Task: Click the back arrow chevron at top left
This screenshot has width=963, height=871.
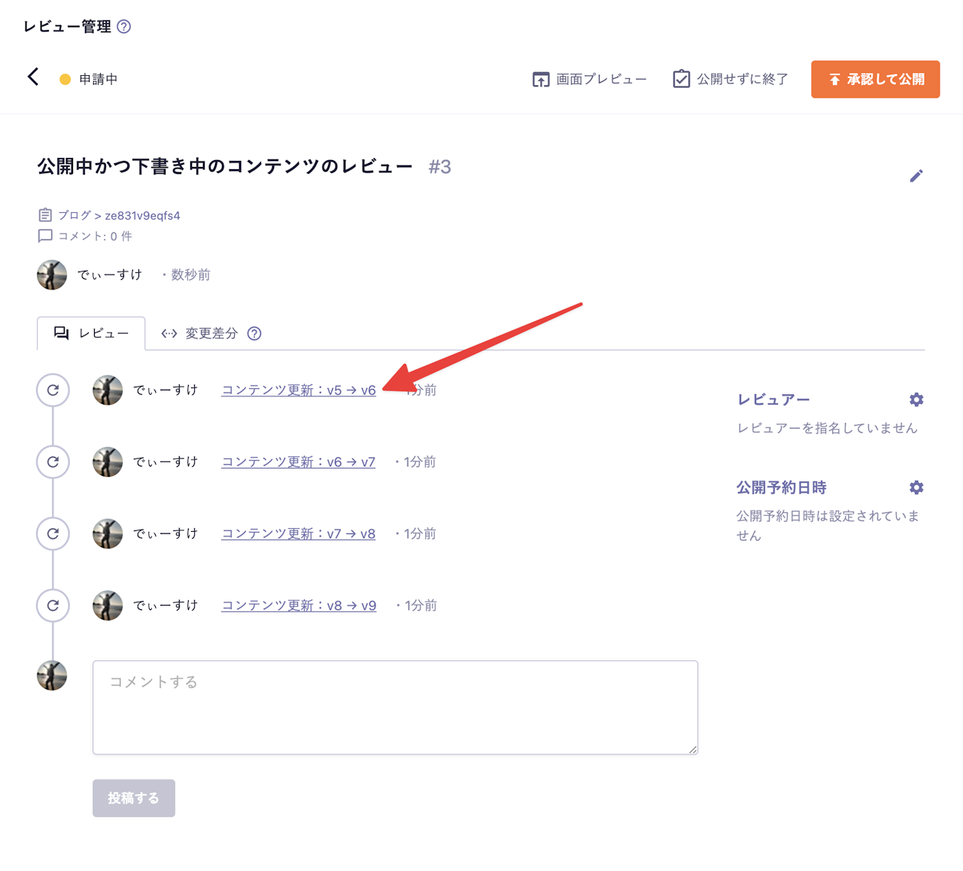Action: pos(32,77)
